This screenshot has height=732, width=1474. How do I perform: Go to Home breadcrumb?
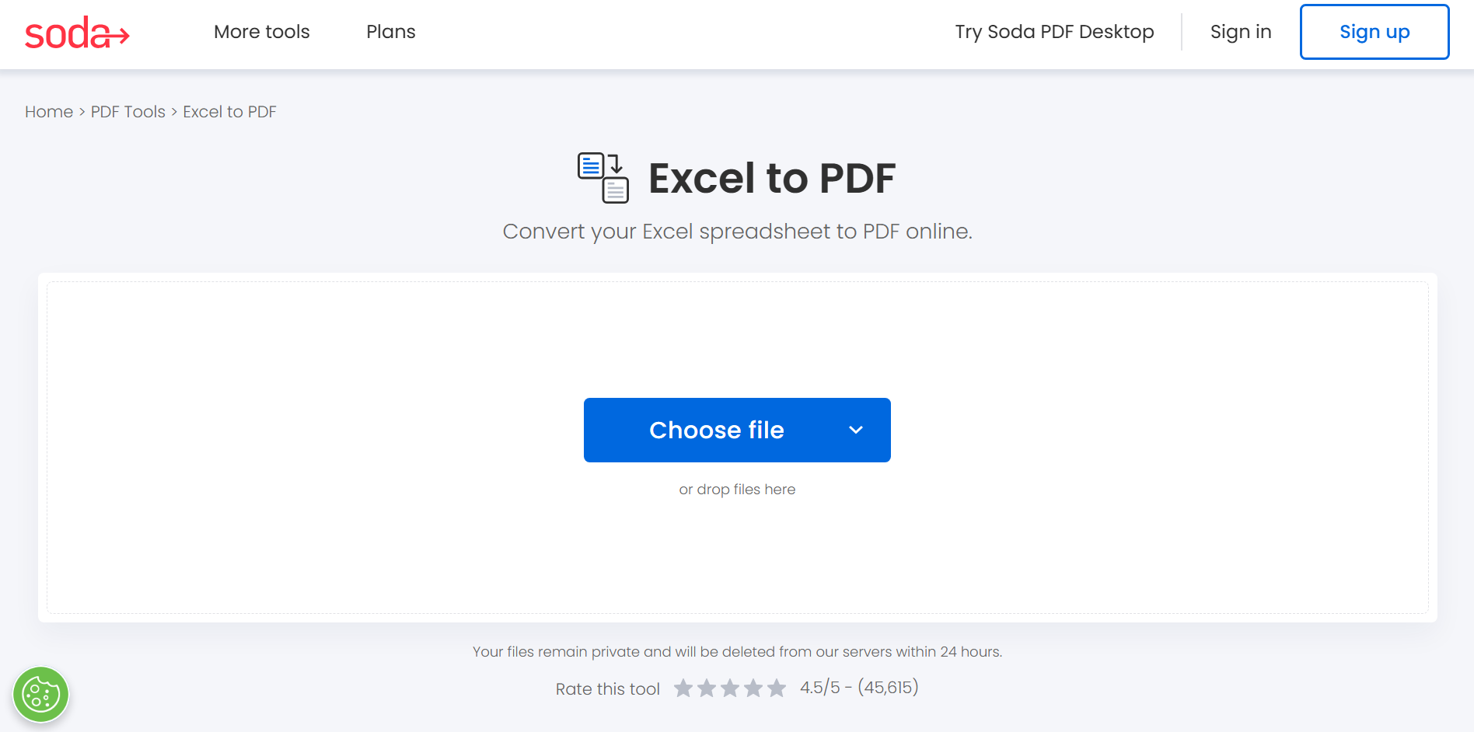coord(49,112)
